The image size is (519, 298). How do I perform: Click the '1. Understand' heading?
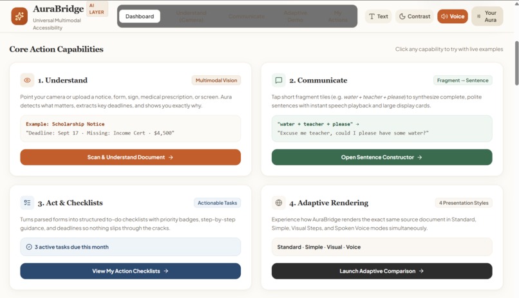pos(62,80)
